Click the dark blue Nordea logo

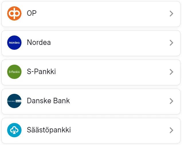coord(14,43)
